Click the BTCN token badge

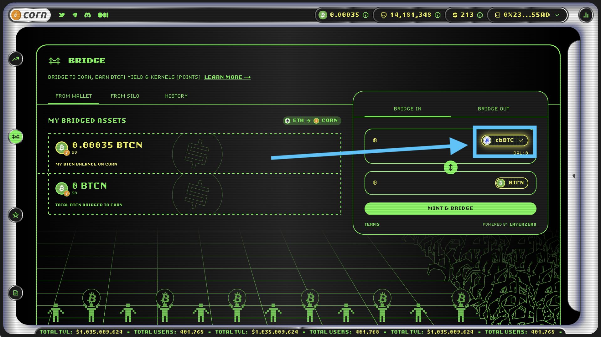511,183
